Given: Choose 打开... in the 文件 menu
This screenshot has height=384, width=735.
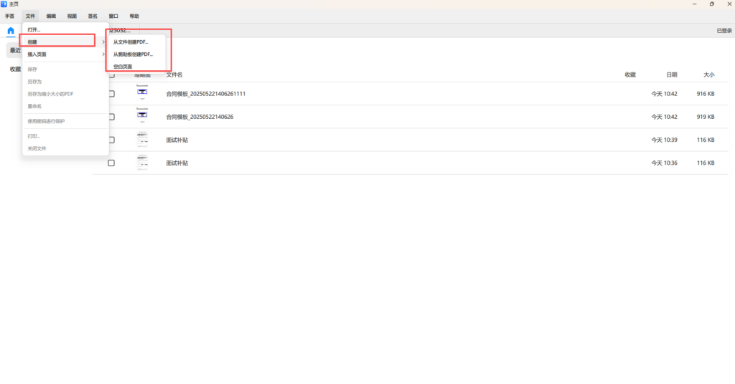Looking at the screenshot, I should 34,30.
